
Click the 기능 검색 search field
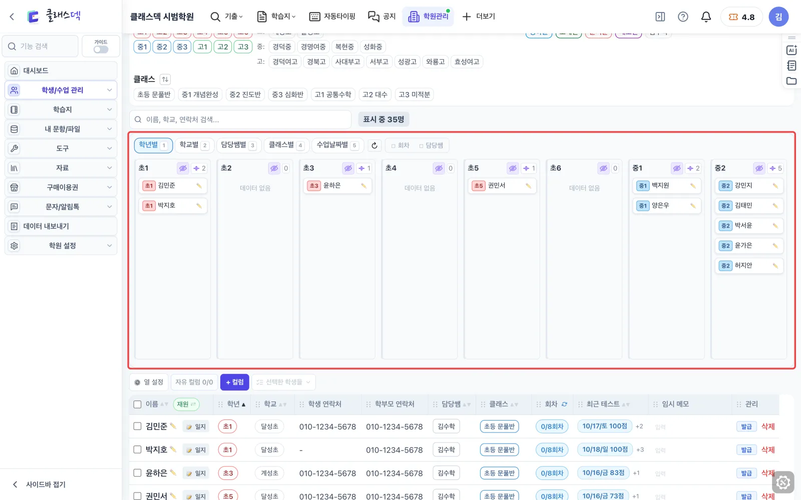pos(40,46)
